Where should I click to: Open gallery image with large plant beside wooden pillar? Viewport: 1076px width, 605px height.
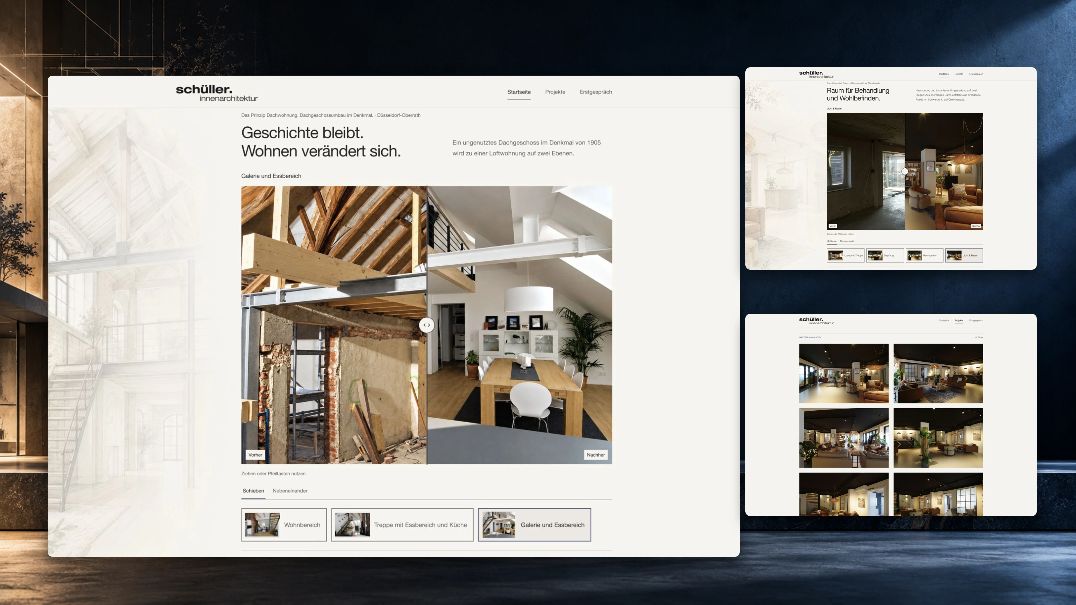coord(938,438)
